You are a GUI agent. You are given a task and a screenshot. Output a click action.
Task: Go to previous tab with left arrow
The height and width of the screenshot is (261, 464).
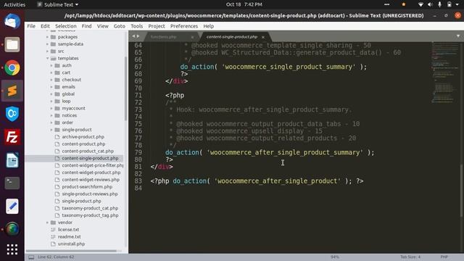click(133, 36)
